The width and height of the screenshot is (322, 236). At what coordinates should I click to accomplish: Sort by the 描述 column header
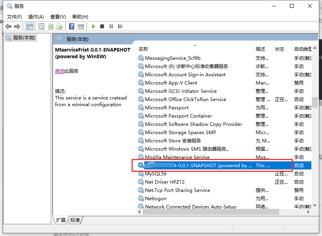[260, 49]
